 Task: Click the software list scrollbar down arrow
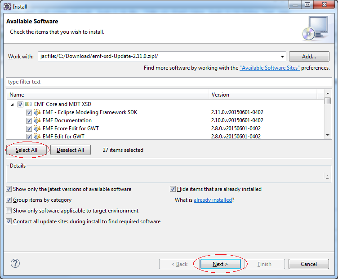tap(328, 135)
